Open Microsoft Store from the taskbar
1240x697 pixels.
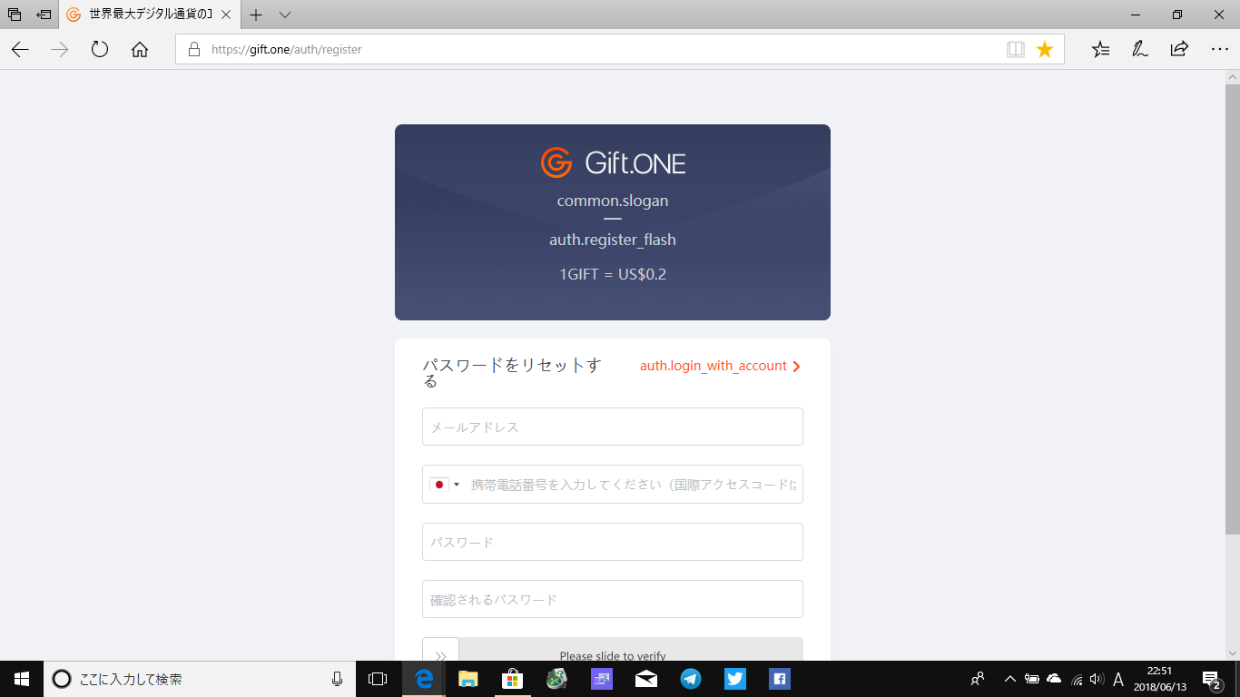click(513, 679)
